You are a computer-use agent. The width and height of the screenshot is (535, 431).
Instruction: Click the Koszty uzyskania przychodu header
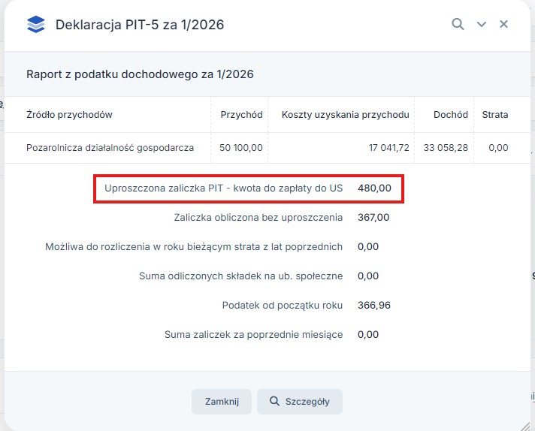(x=345, y=115)
